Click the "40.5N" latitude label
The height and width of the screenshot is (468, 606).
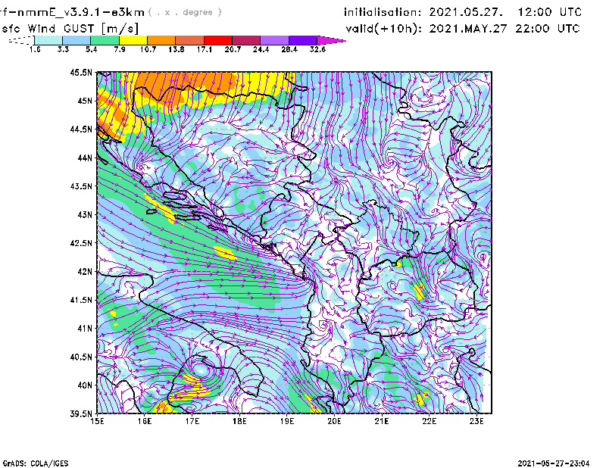coord(81,357)
